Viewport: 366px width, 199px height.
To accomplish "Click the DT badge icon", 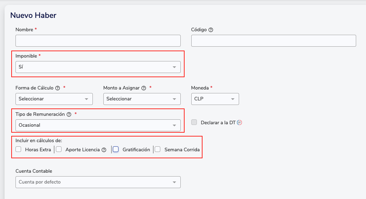I will click(x=239, y=122).
